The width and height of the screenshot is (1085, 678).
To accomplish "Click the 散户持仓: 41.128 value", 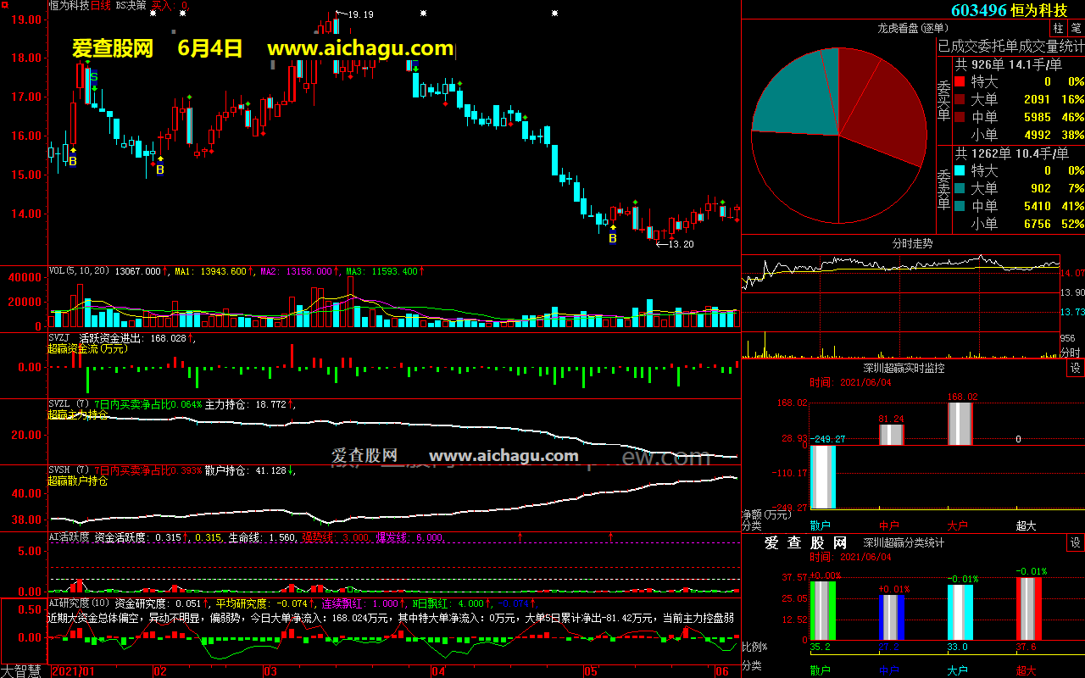I will click(245, 470).
